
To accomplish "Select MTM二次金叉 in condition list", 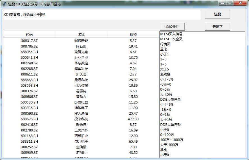I will point(171,39).
